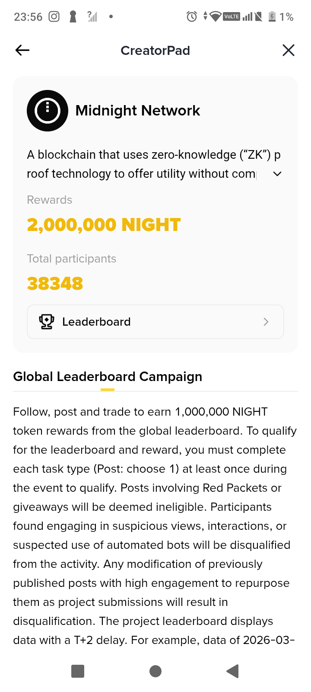Close CreatorPad with the X icon
311x692 pixels.
288,51
